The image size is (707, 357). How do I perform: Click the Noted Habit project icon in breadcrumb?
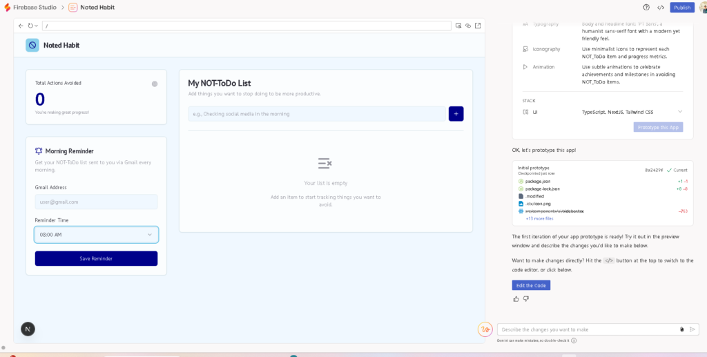tap(72, 7)
